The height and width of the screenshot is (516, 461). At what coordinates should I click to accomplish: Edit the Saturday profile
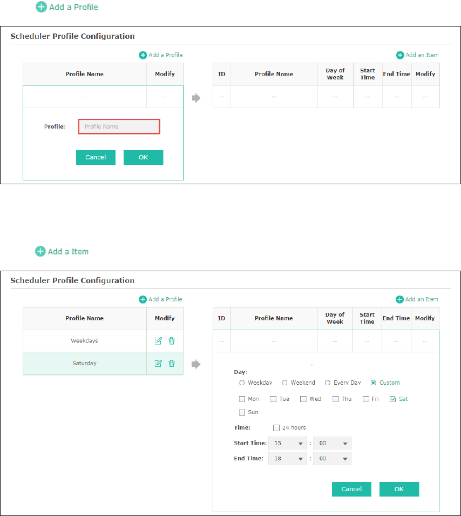[158, 363]
